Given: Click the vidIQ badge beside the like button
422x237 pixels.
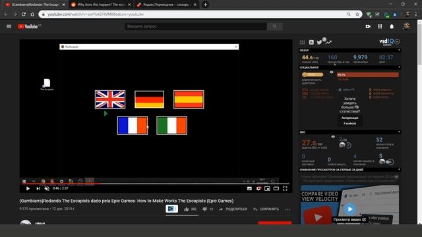Looking at the screenshot, I should point(171,209).
